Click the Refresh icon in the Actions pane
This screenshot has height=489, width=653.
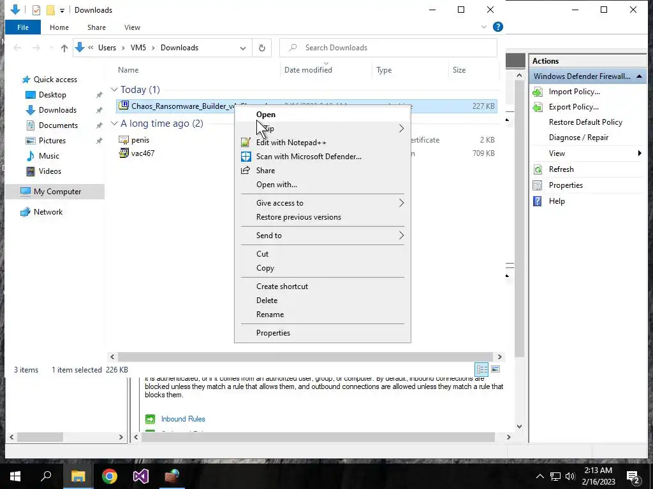538,169
